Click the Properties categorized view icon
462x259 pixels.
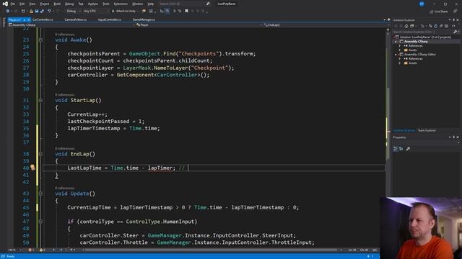pos(396,149)
